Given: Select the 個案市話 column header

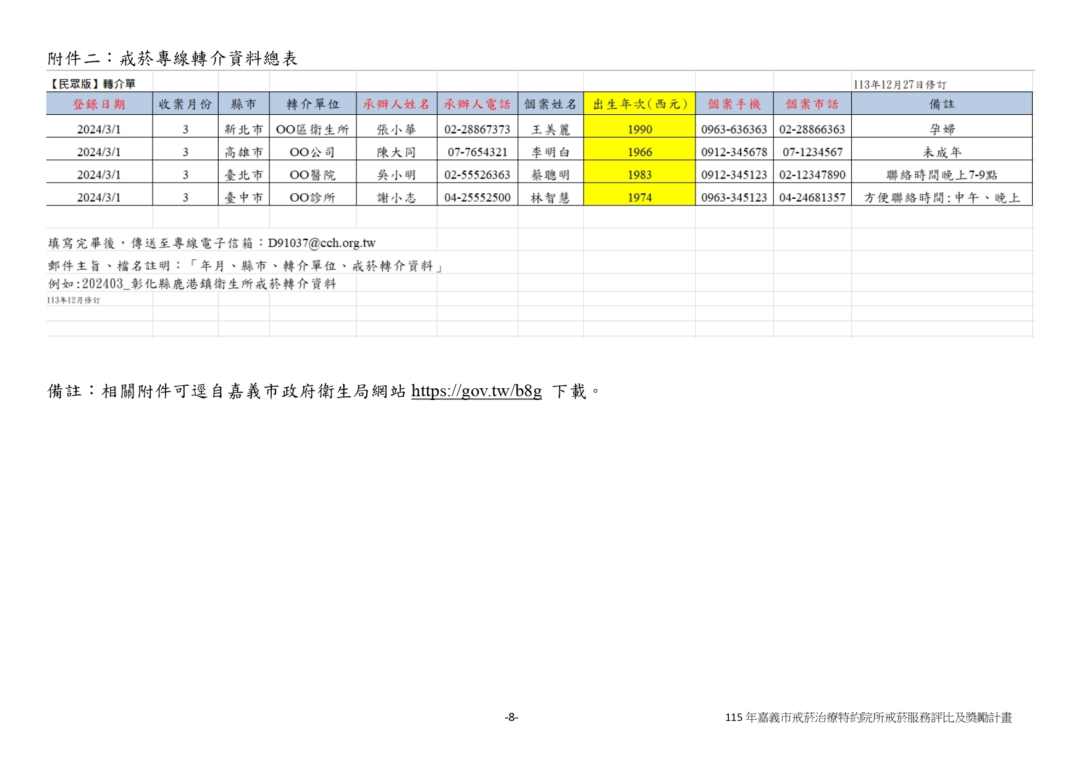Looking at the screenshot, I should click(812, 104).
